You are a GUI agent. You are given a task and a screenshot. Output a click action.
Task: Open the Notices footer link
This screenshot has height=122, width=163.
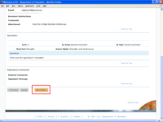(x=77, y=117)
